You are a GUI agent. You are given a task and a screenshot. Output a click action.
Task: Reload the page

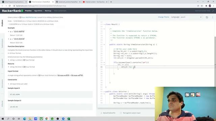(x=10, y=6)
